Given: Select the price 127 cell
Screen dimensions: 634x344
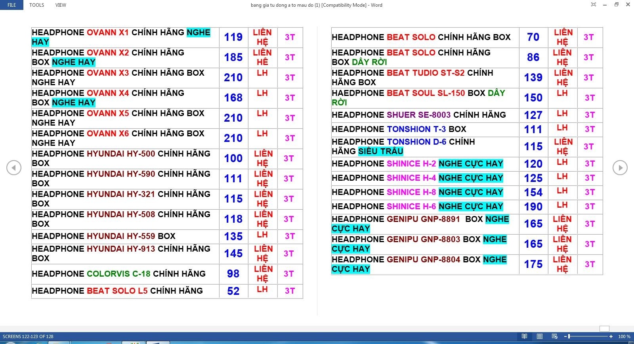Looking at the screenshot, I should (533, 115).
